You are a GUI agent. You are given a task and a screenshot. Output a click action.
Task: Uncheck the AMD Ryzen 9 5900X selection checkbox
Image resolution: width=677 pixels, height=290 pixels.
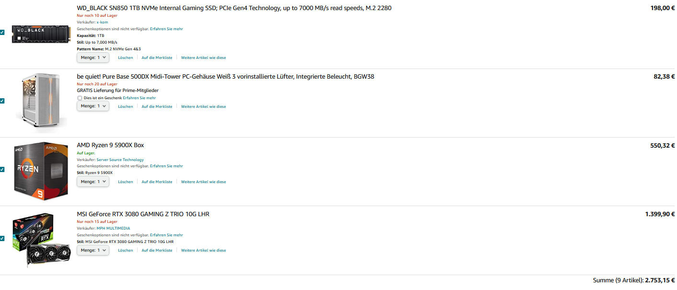(2, 169)
